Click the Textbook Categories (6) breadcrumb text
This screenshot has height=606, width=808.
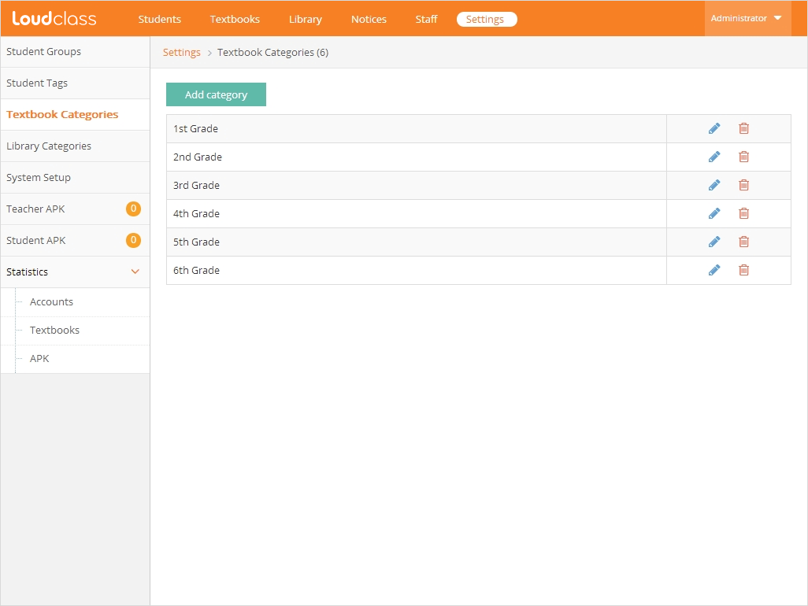pos(272,53)
